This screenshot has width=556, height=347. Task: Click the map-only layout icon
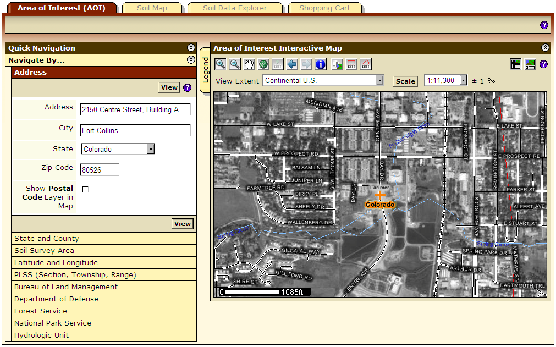pos(530,64)
